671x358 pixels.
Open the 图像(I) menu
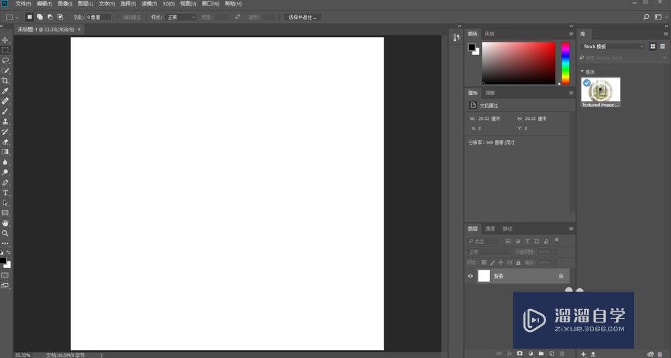[x=65, y=3]
